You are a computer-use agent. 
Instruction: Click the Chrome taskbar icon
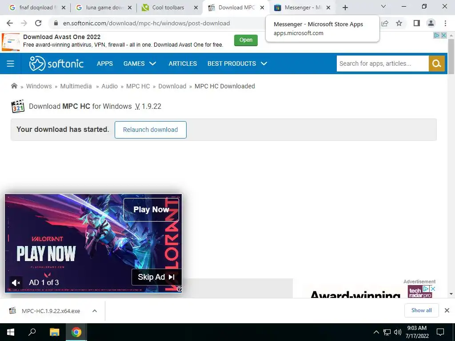point(76,332)
